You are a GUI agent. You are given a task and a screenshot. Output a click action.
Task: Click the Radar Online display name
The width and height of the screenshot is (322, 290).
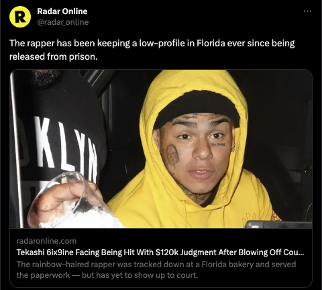click(x=62, y=11)
